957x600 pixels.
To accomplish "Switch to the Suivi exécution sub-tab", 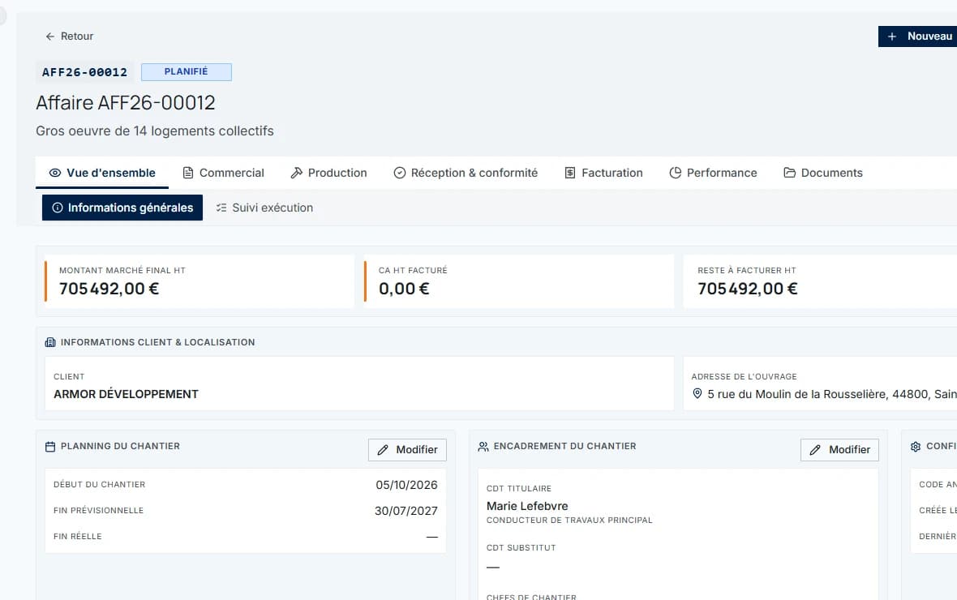I will (264, 208).
